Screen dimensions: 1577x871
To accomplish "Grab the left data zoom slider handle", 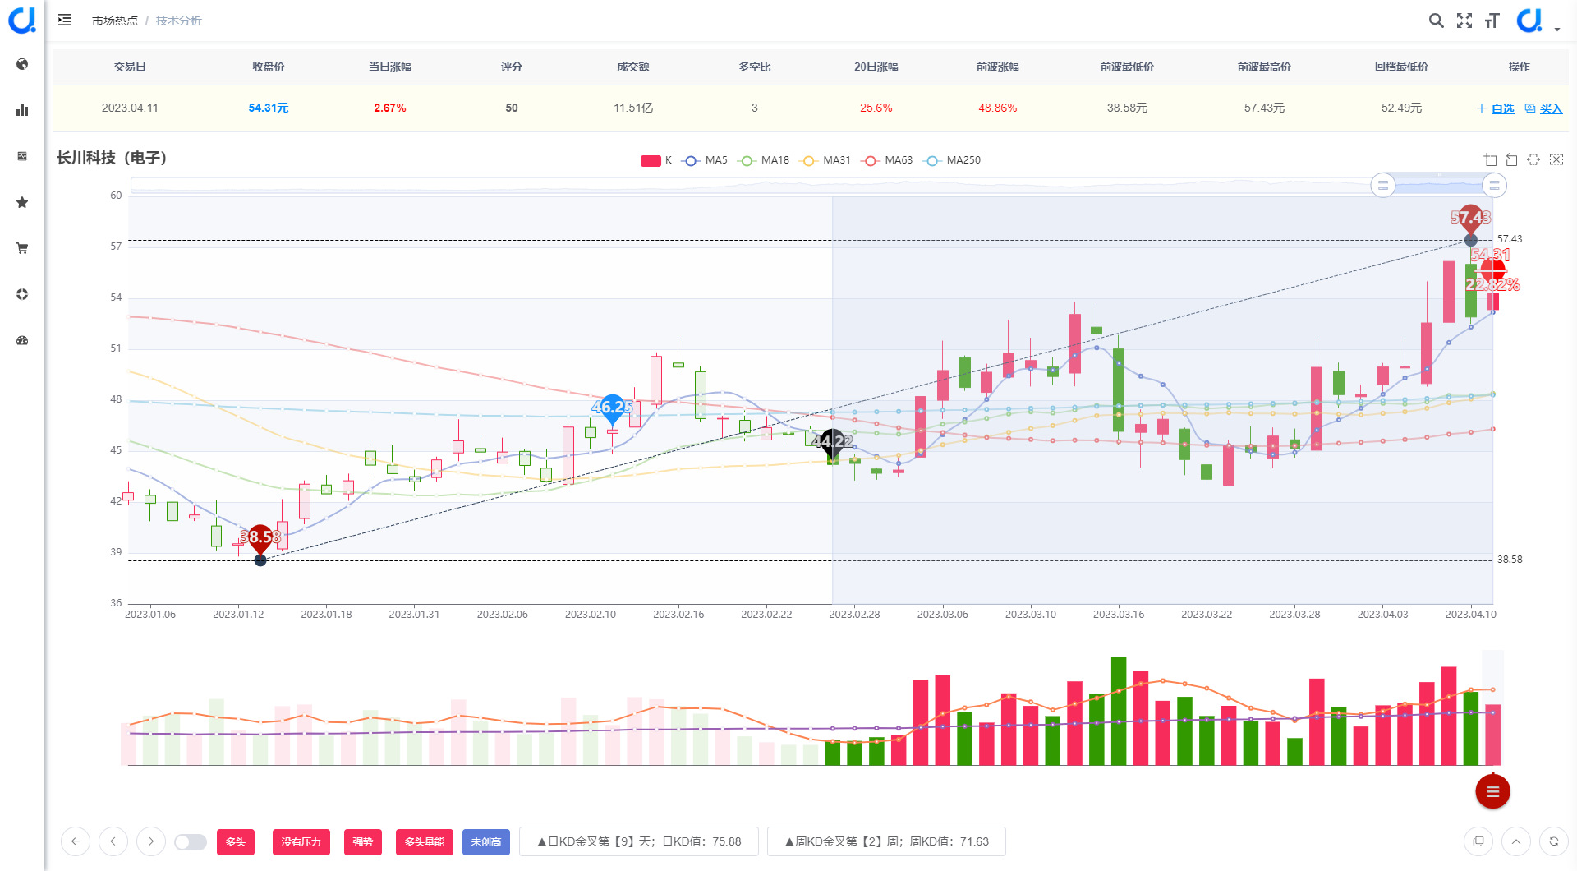I will pos(1383,185).
